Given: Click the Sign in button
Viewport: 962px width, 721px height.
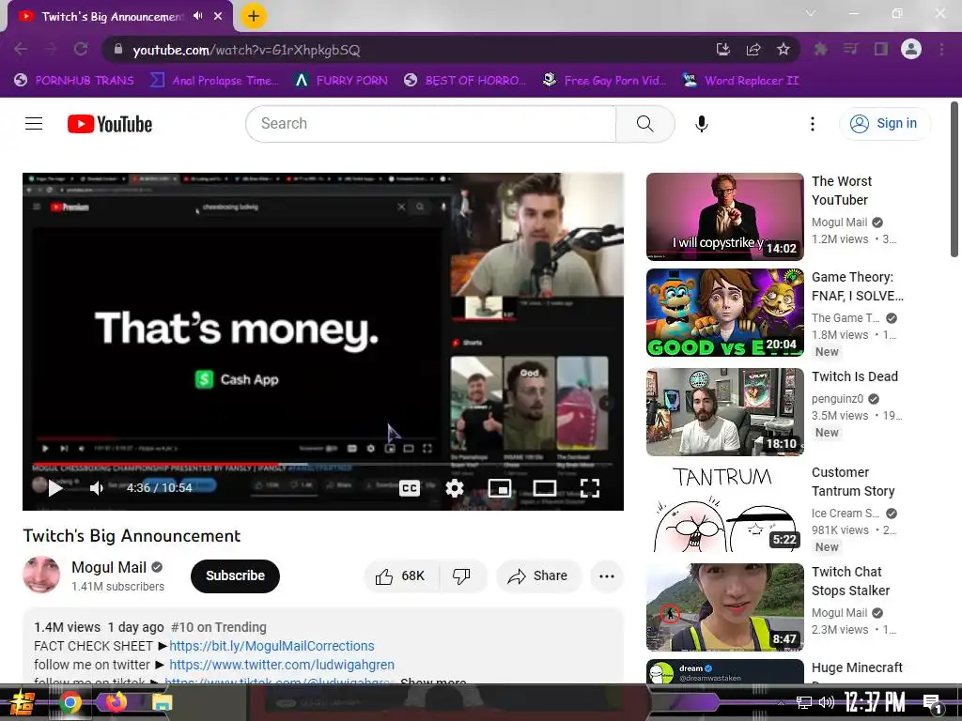Looking at the screenshot, I should (x=885, y=124).
